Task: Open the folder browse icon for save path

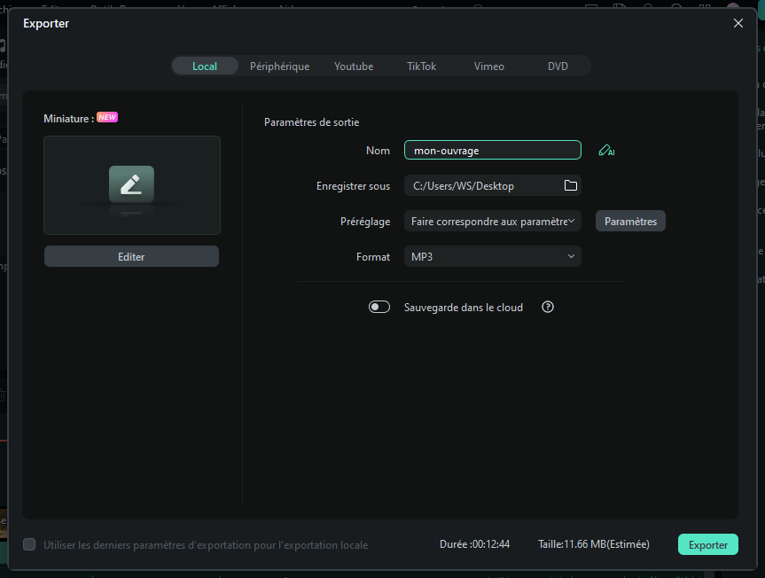Action: [570, 185]
